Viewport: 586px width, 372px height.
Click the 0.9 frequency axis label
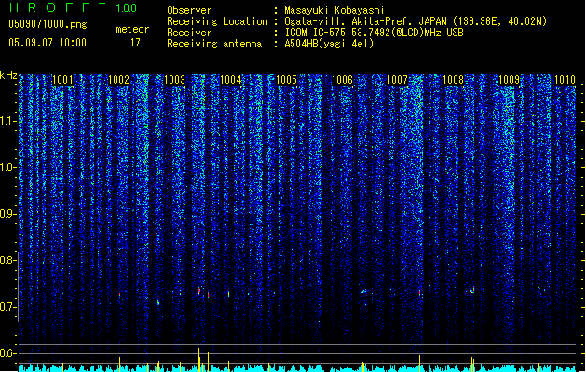click(7, 214)
